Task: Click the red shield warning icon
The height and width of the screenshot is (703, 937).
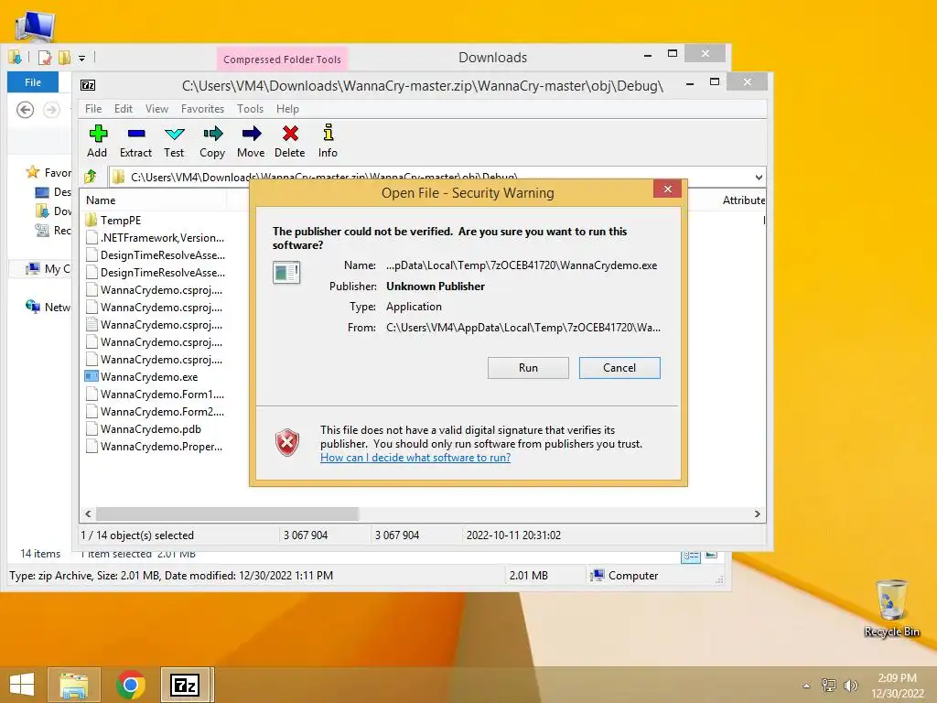Action: (286, 442)
